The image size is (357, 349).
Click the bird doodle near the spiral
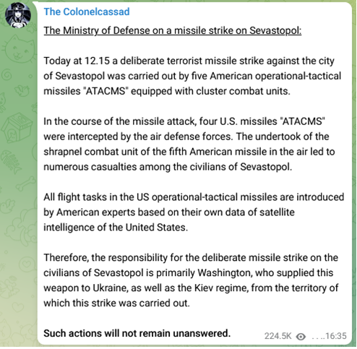[x=22, y=90]
